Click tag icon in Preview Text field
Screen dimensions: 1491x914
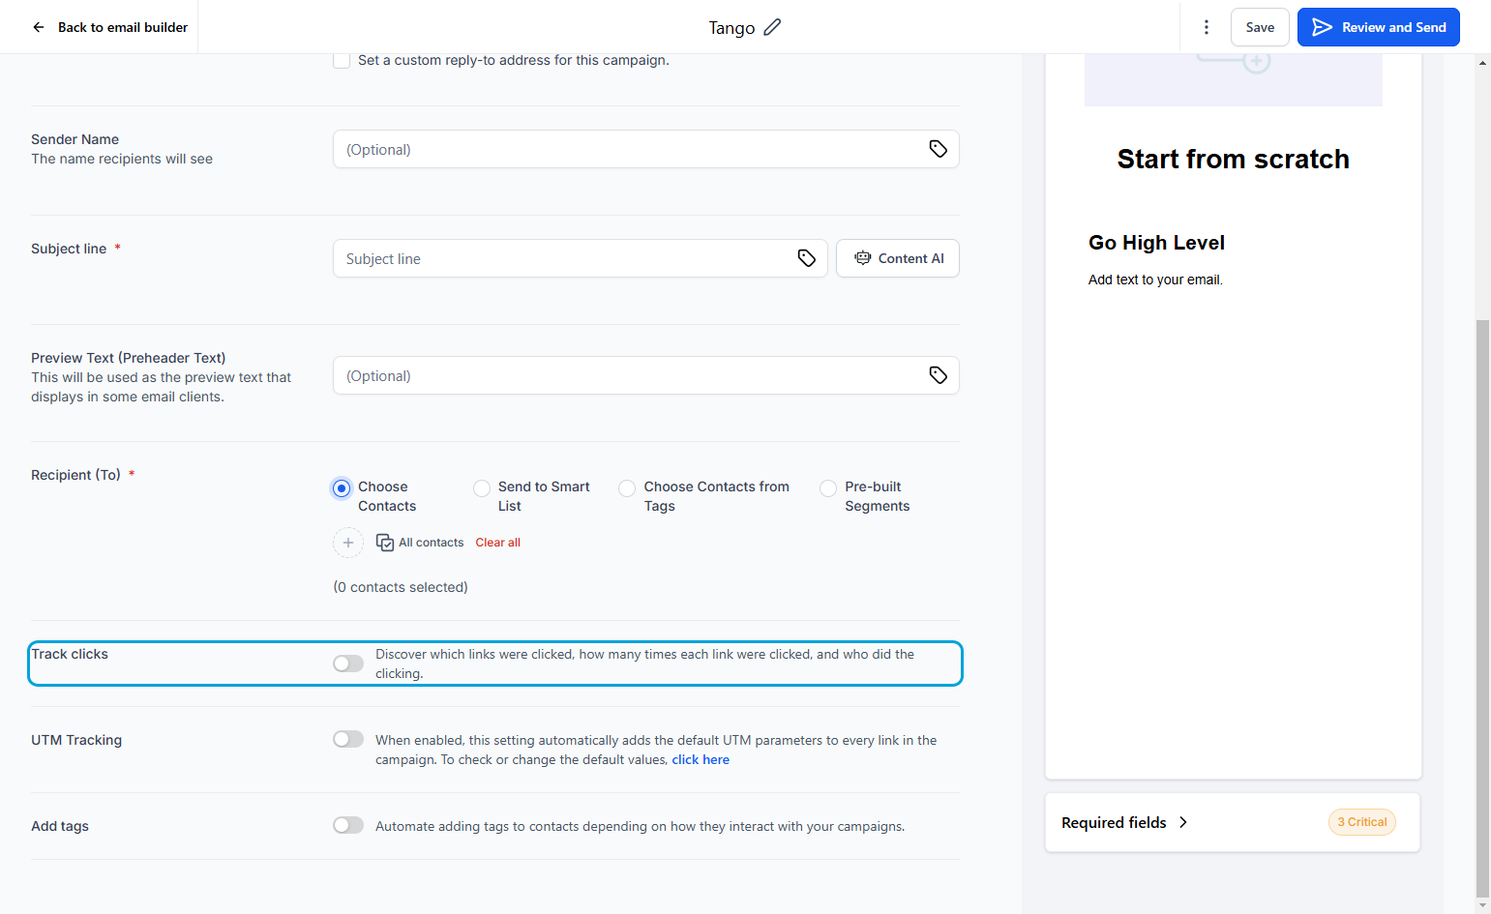click(x=938, y=375)
